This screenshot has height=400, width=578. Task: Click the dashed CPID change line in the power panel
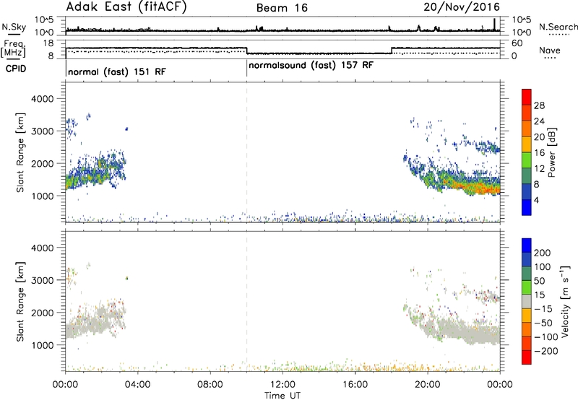pos(246,152)
